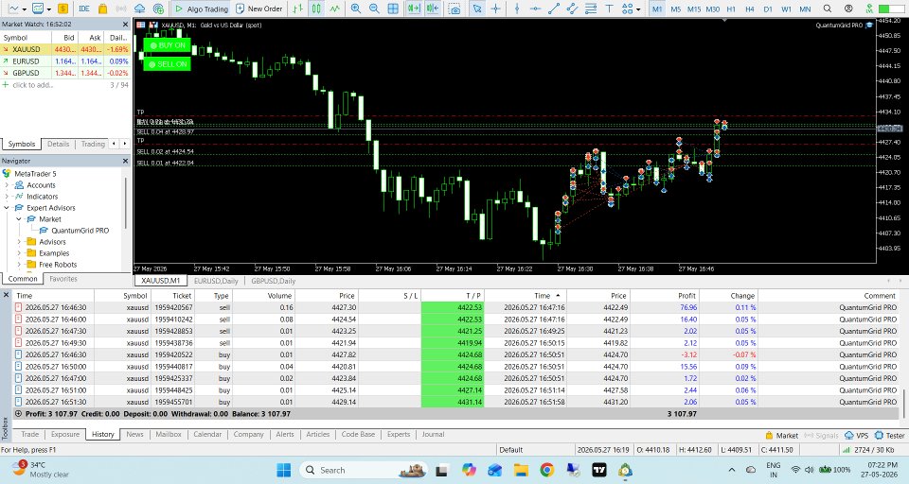
Task: Click the VPS link in Toolbox footer
Action: [x=857, y=436]
